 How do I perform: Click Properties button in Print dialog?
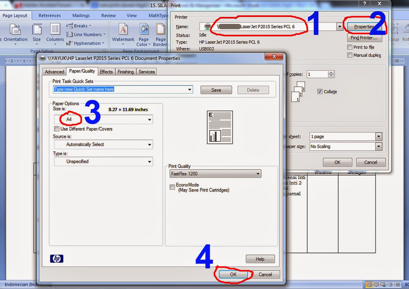pos(364,27)
